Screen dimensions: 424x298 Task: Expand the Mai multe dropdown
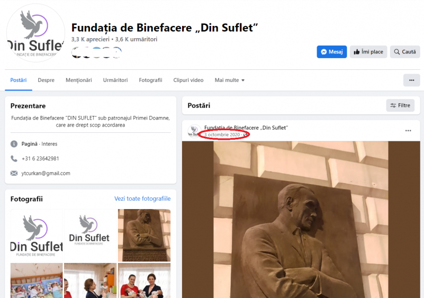(x=230, y=80)
